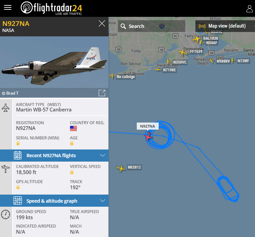
Task: Click the Search field on map
Action: pos(151,26)
